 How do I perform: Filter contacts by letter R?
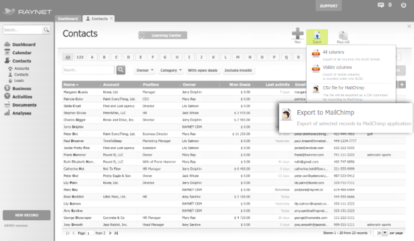tap(299, 57)
